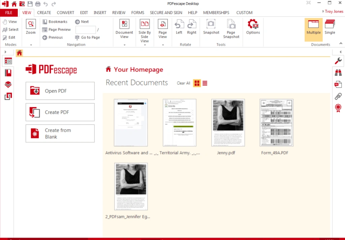The width and height of the screenshot is (345, 240).
Task: Open the Options settings
Action: click(253, 27)
